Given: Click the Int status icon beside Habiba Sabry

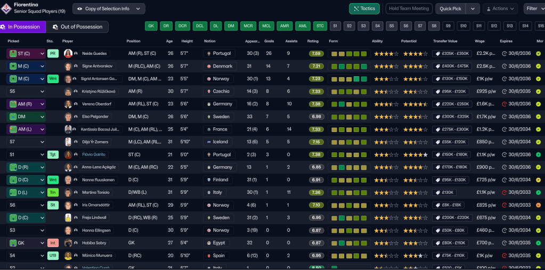Looking at the screenshot, I should [x=53, y=243].
